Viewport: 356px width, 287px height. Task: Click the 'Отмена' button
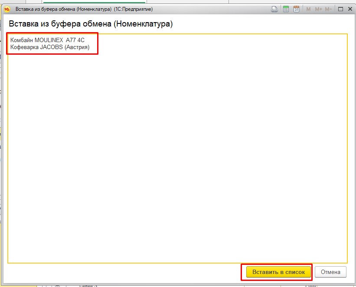(330, 272)
